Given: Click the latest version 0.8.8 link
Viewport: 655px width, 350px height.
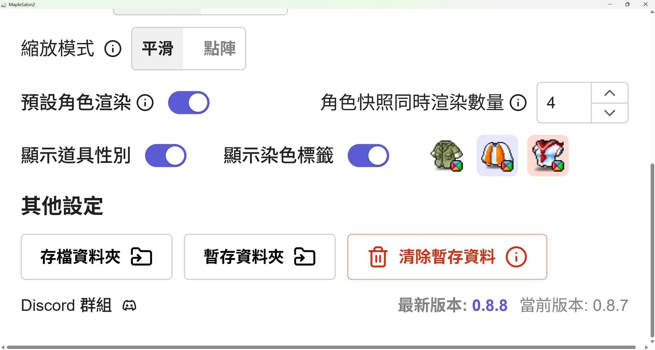Looking at the screenshot, I should (490, 305).
